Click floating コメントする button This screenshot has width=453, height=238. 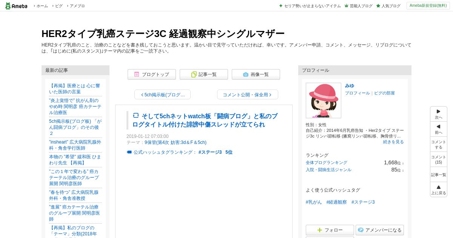pos(439,144)
